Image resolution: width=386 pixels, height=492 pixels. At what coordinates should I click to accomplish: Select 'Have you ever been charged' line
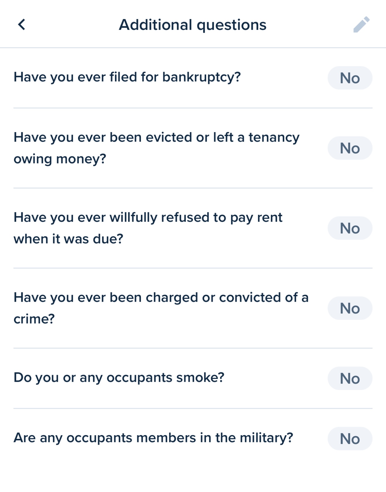coord(161,298)
